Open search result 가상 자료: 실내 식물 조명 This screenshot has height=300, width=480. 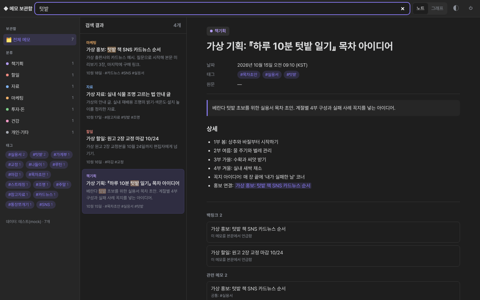[x=133, y=102]
